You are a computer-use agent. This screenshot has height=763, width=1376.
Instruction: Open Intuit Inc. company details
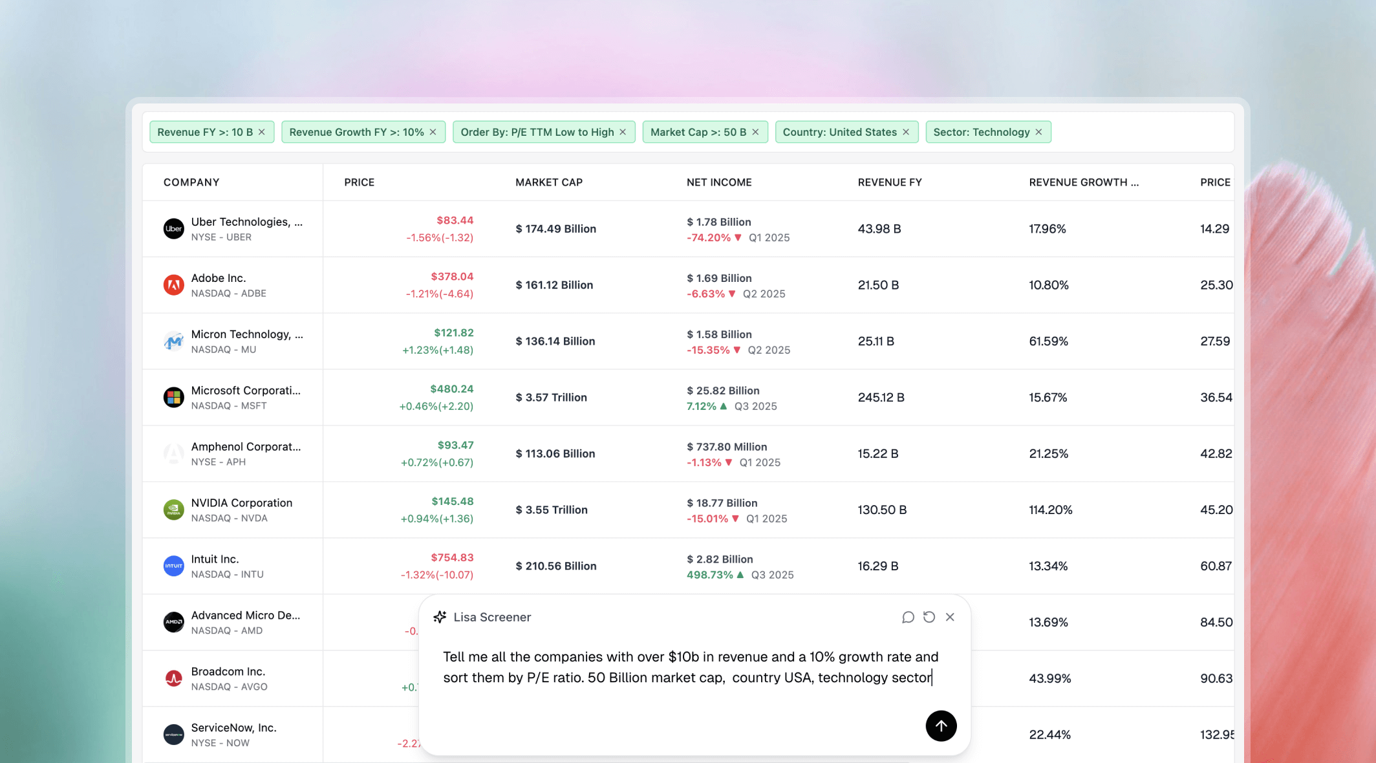click(x=215, y=559)
